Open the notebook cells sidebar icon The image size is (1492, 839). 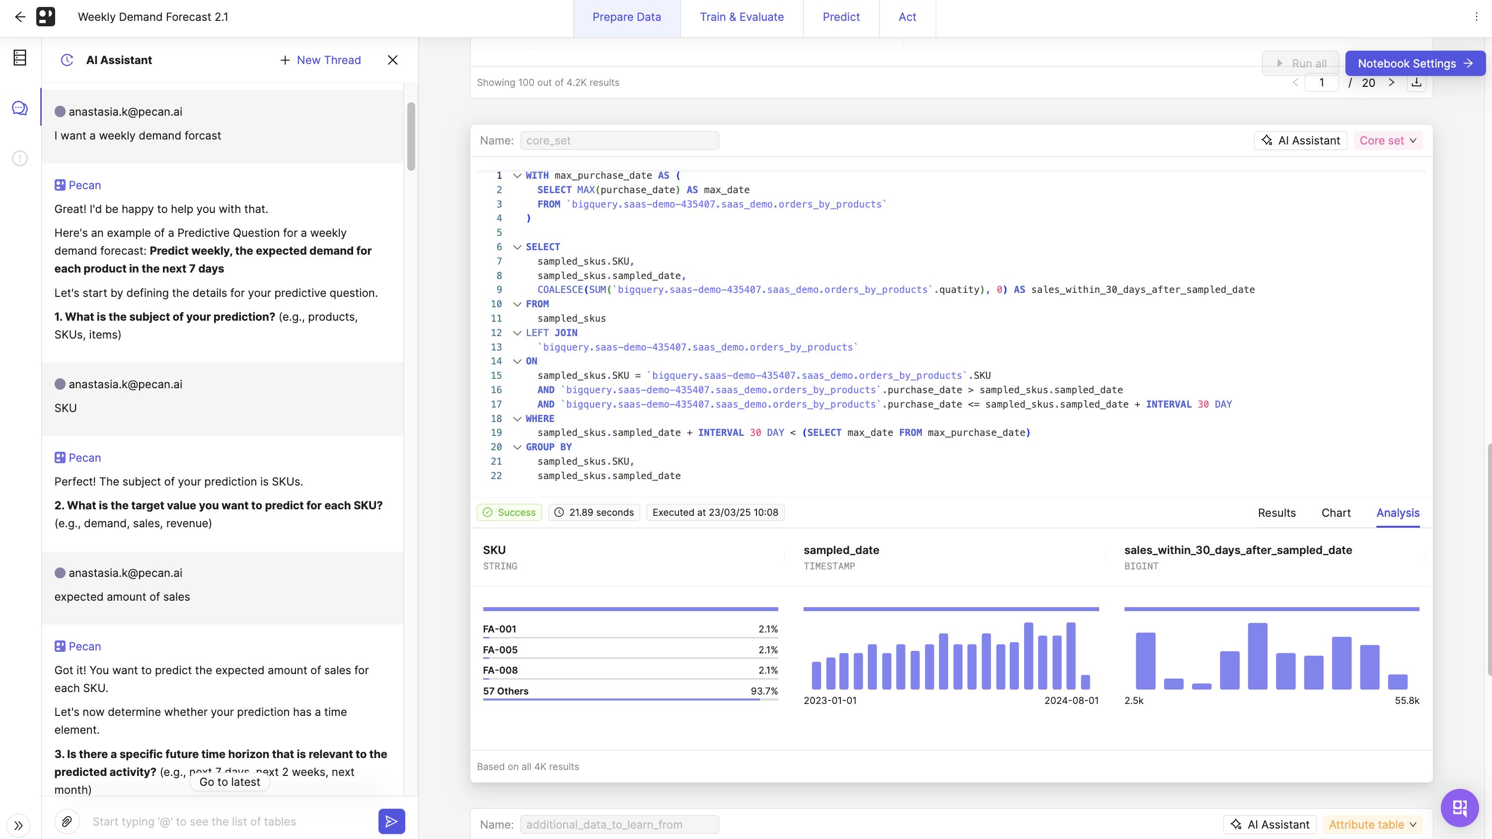click(x=20, y=57)
